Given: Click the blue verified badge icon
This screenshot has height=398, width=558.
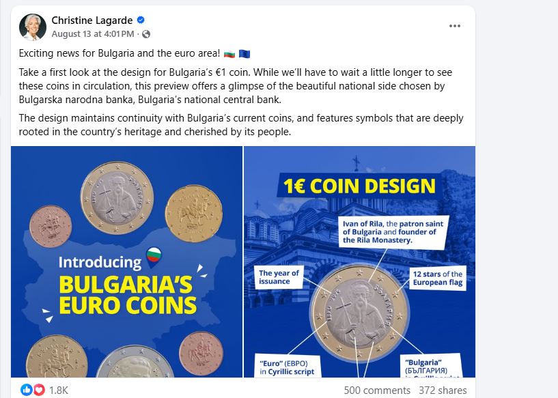Looking at the screenshot, I should pyautogui.click(x=141, y=20).
